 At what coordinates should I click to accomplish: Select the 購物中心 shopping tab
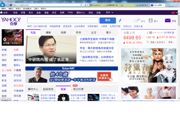pos(33,89)
